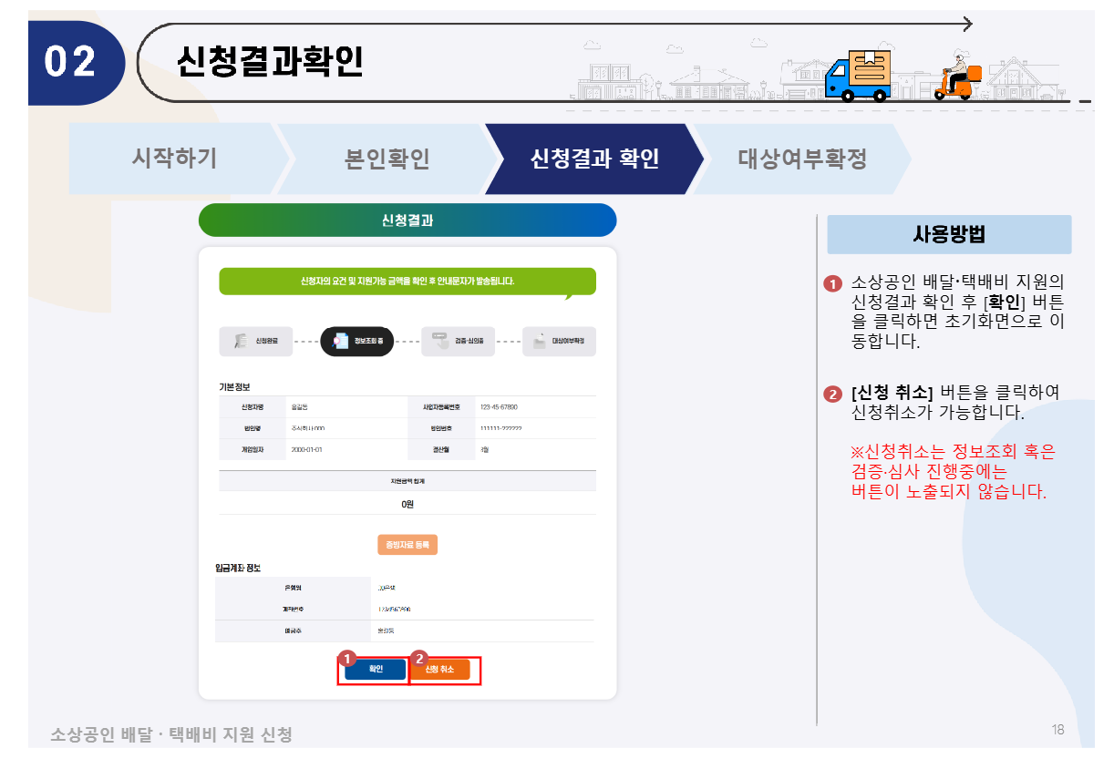Click the 법인명 label cell
The height and width of the screenshot is (769, 1114).
click(253, 428)
